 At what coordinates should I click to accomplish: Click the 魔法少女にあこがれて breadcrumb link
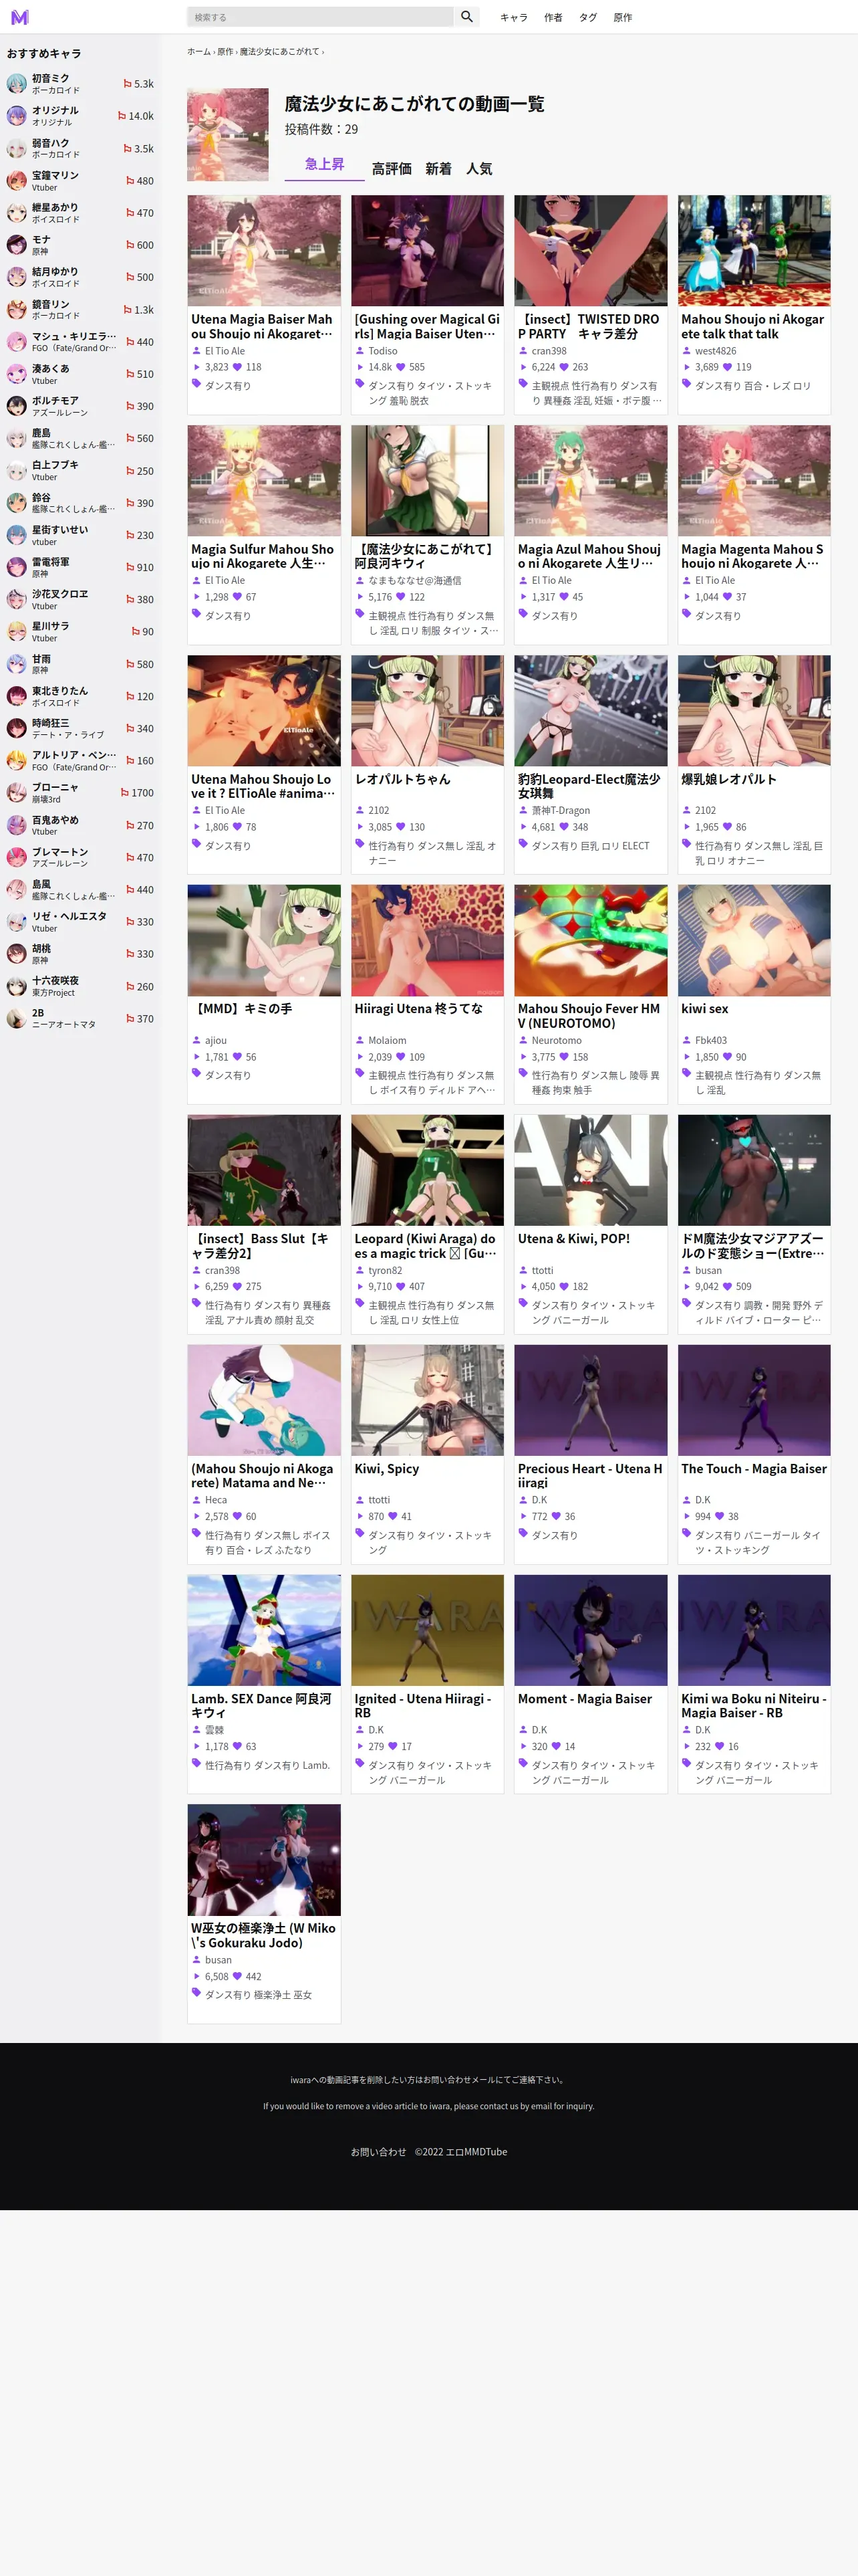click(280, 52)
